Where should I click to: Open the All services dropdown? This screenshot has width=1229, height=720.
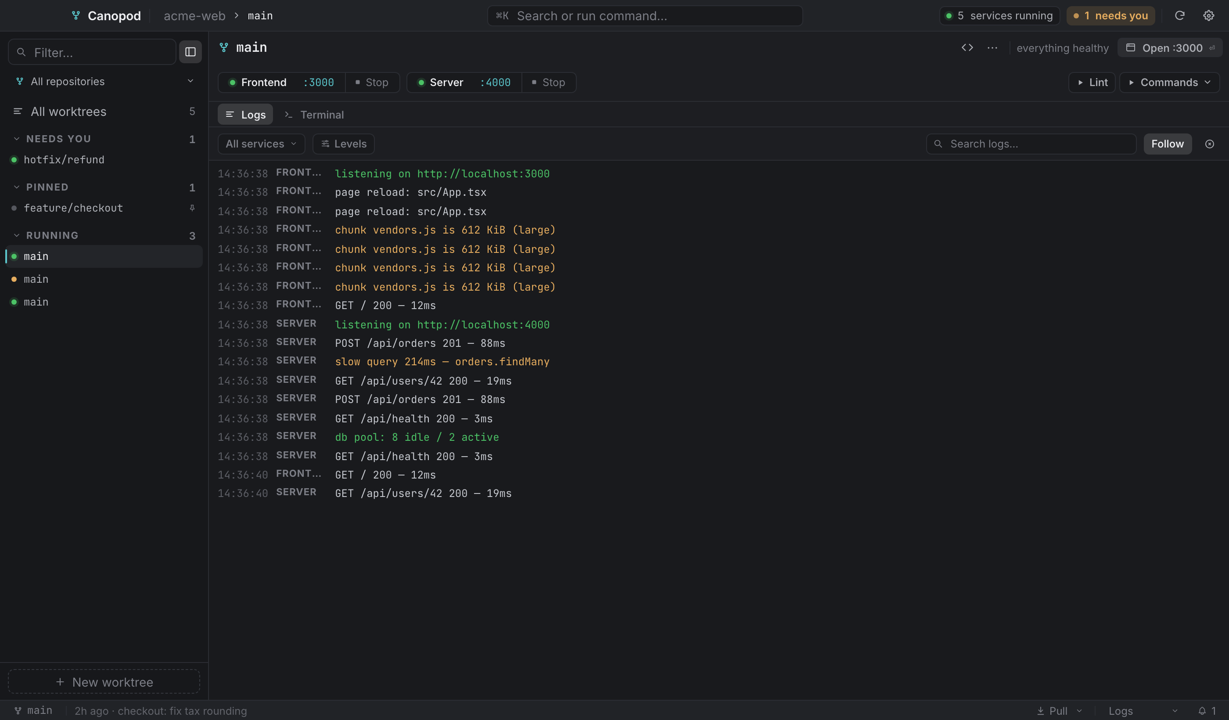tap(261, 144)
